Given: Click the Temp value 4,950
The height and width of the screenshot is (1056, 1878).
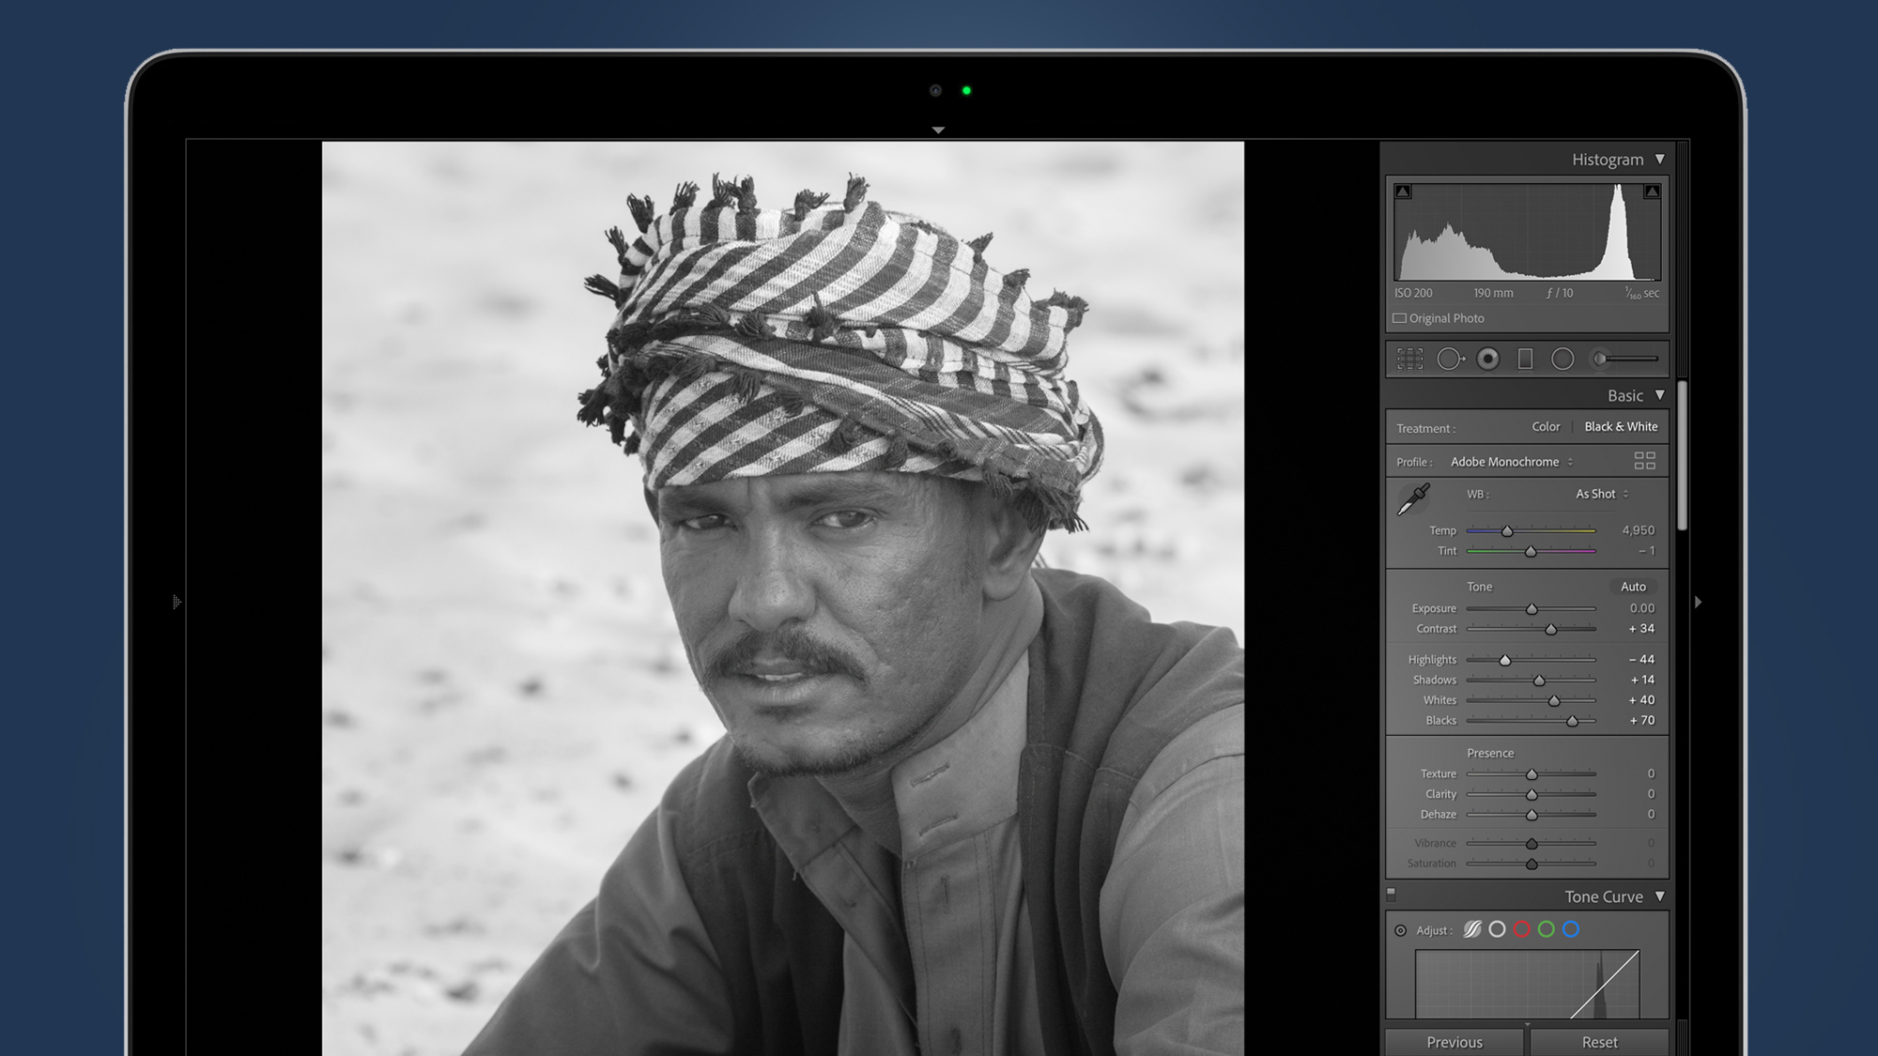Looking at the screenshot, I should [x=1639, y=530].
